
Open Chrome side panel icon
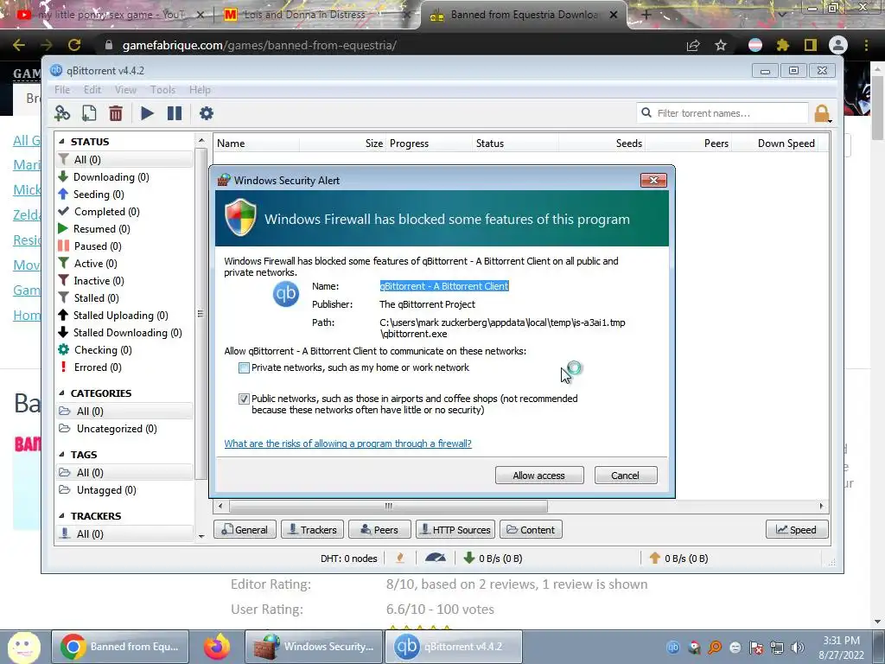click(x=811, y=45)
